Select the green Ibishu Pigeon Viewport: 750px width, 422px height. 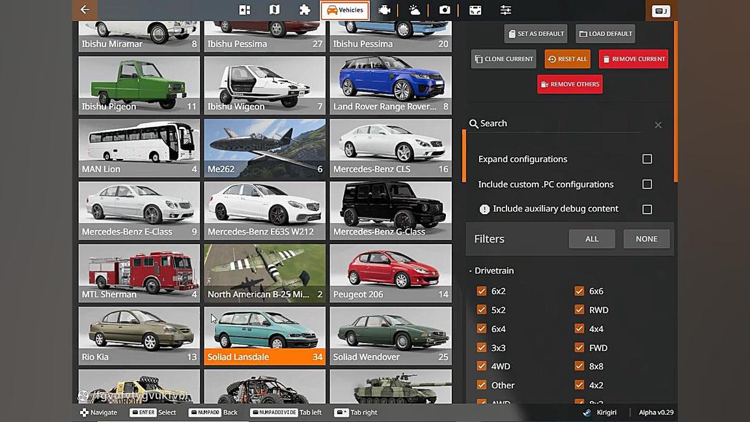(x=139, y=85)
